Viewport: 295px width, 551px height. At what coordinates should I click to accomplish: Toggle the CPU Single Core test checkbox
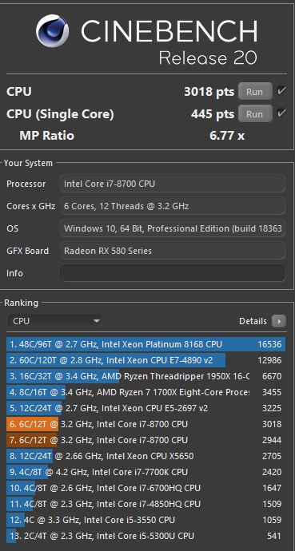[x=281, y=113]
